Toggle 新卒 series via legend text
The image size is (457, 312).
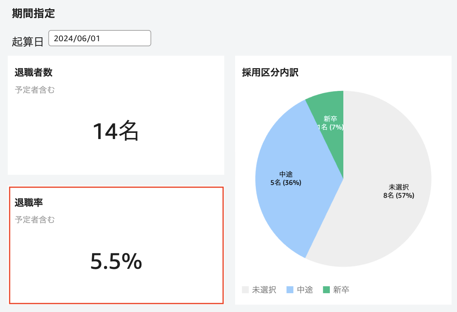[x=341, y=290]
